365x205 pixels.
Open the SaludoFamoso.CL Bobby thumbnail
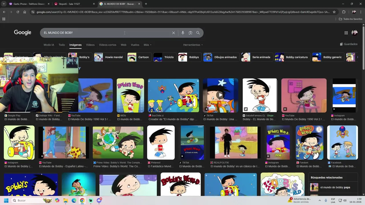[x=259, y=95]
